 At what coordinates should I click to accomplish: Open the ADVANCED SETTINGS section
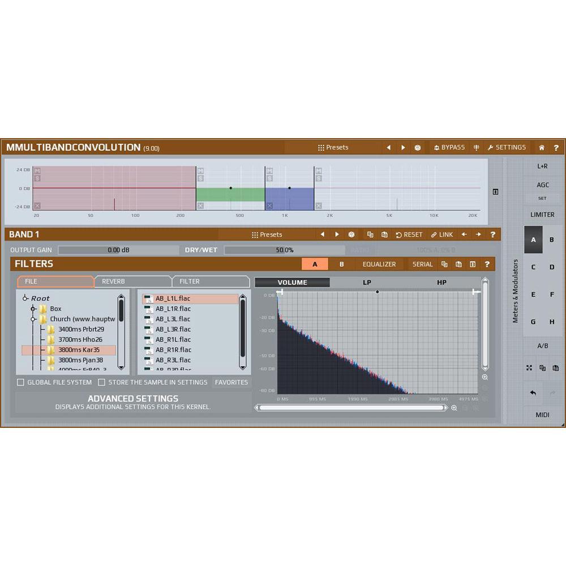133,398
